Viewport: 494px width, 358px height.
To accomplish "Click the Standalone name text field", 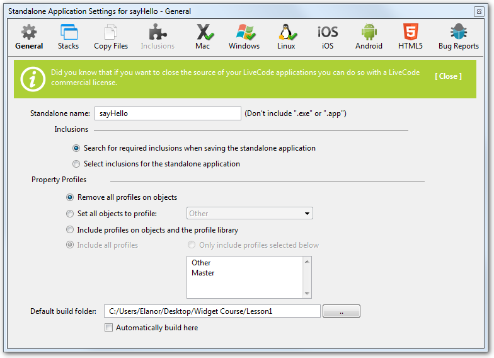I will point(168,113).
